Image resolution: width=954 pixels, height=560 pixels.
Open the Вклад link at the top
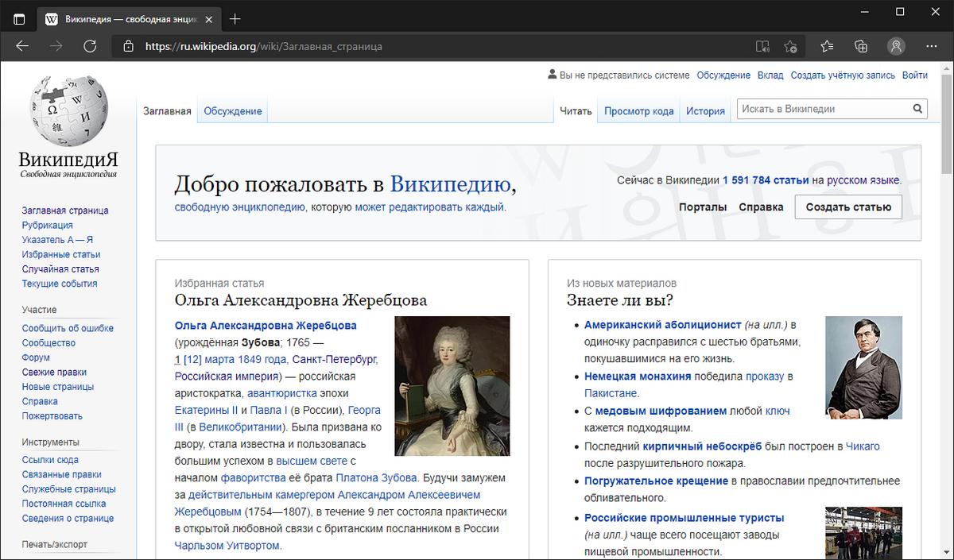pos(770,75)
